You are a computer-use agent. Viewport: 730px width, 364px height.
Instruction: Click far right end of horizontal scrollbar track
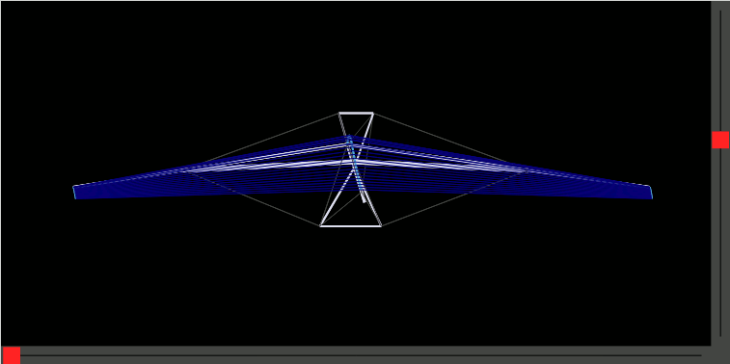pyautogui.click(x=697, y=355)
